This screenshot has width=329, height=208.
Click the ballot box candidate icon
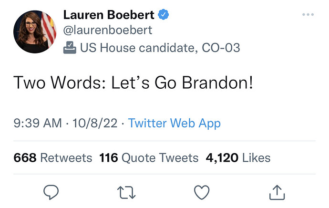(70, 48)
